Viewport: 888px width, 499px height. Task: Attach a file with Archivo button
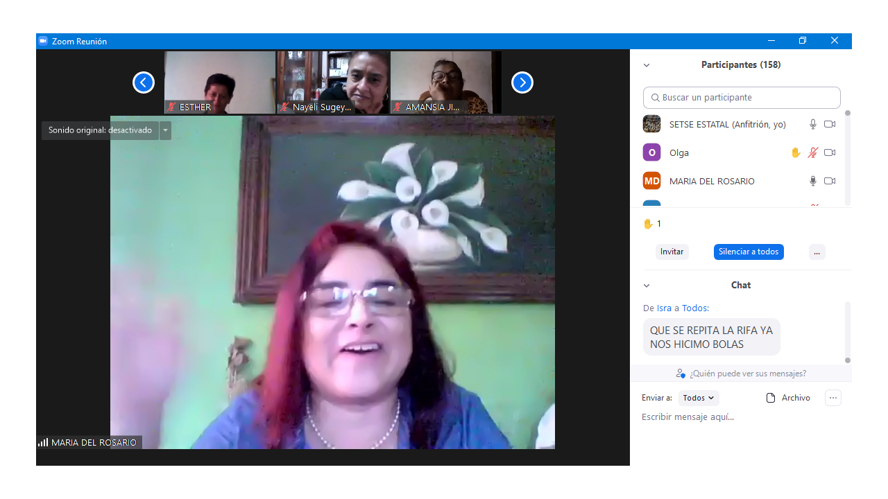pos(788,398)
